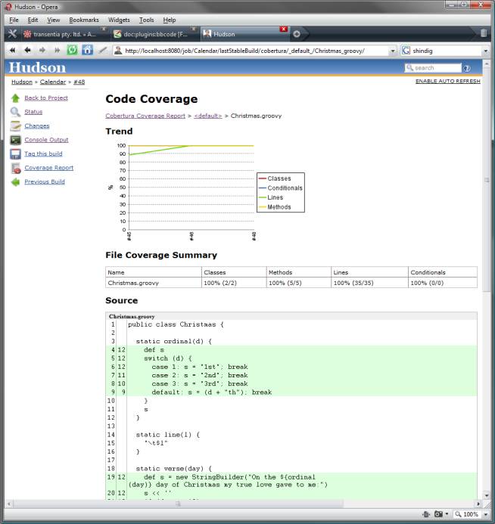This screenshot has width=495, height=524.
Task: Click the <default> package link
Action: click(x=207, y=116)
